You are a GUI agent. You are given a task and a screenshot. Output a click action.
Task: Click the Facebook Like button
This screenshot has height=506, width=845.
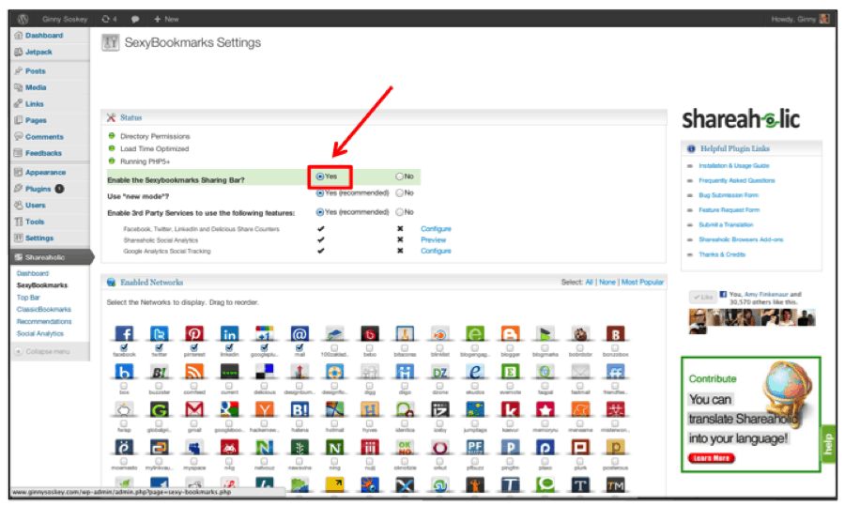click(703, 297)
